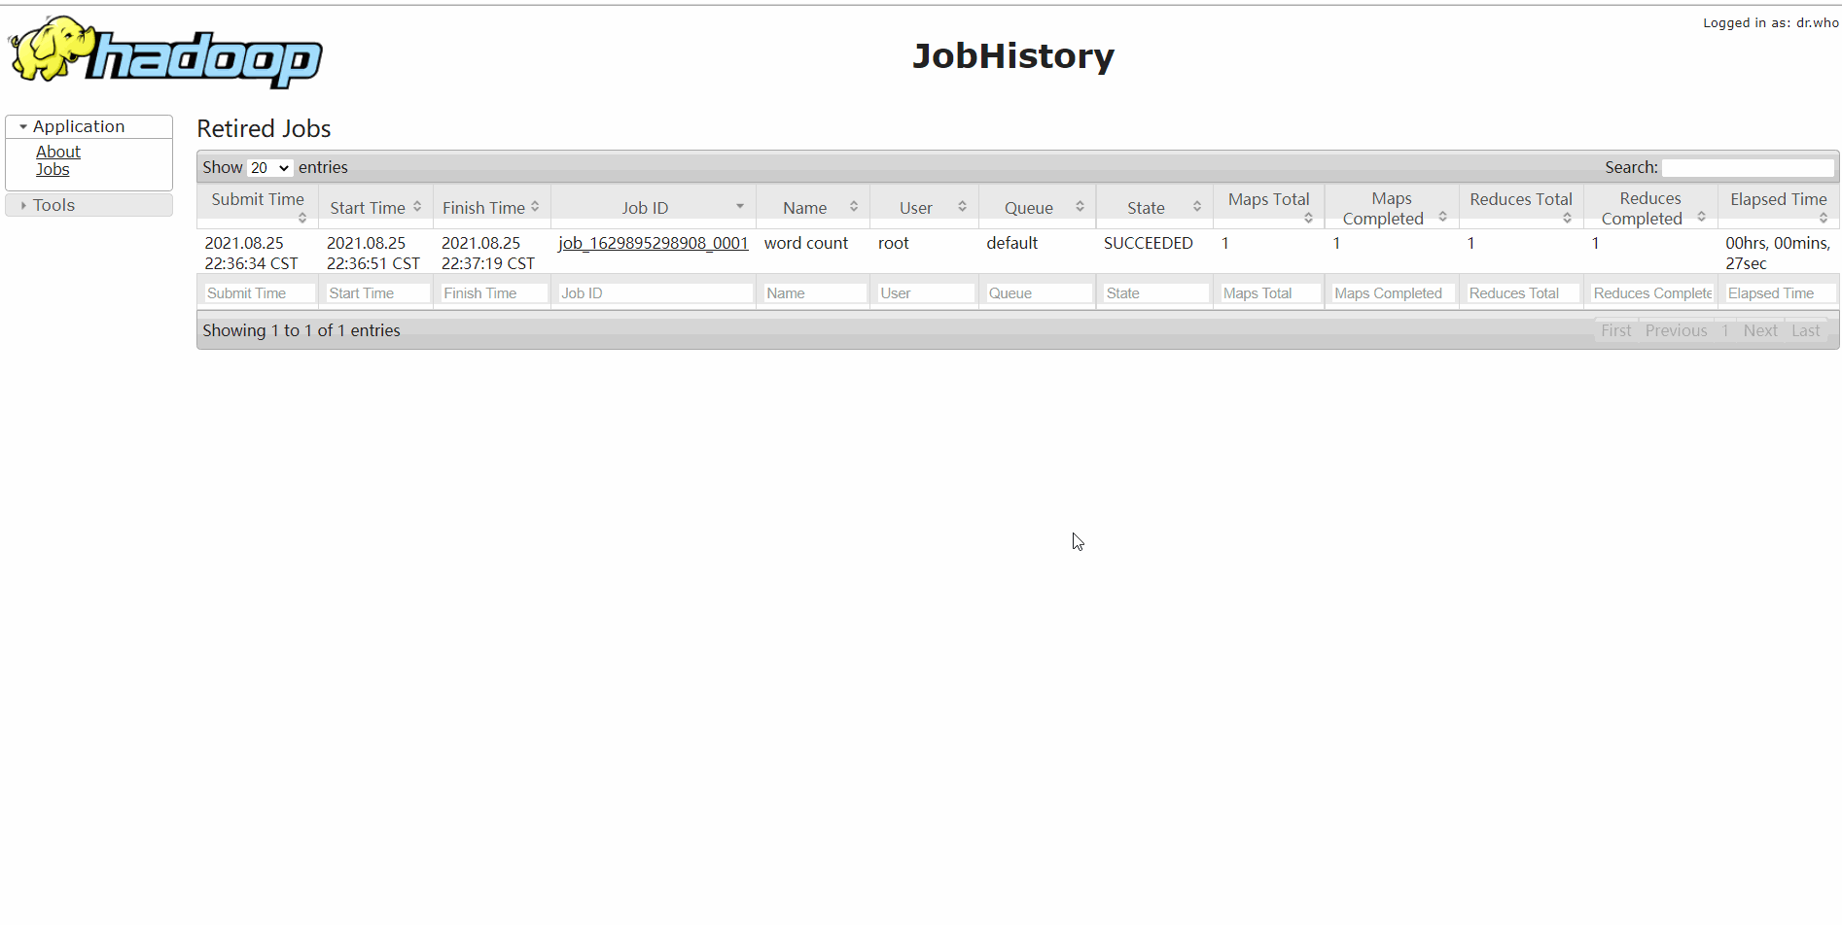Sort by Name column arrows
Viewport: 1842px width, 925px height.
point(854,207)
